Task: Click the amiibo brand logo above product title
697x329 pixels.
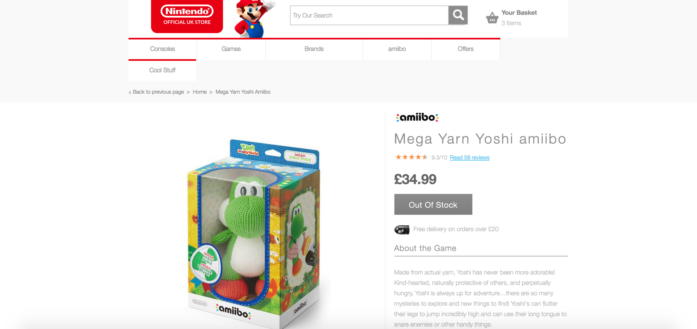Action: 417,117
